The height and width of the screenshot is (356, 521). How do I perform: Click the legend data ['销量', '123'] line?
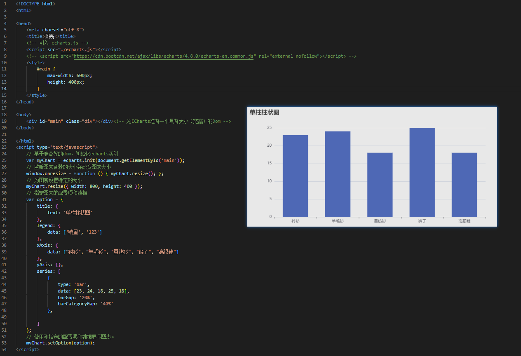(75, 232)
